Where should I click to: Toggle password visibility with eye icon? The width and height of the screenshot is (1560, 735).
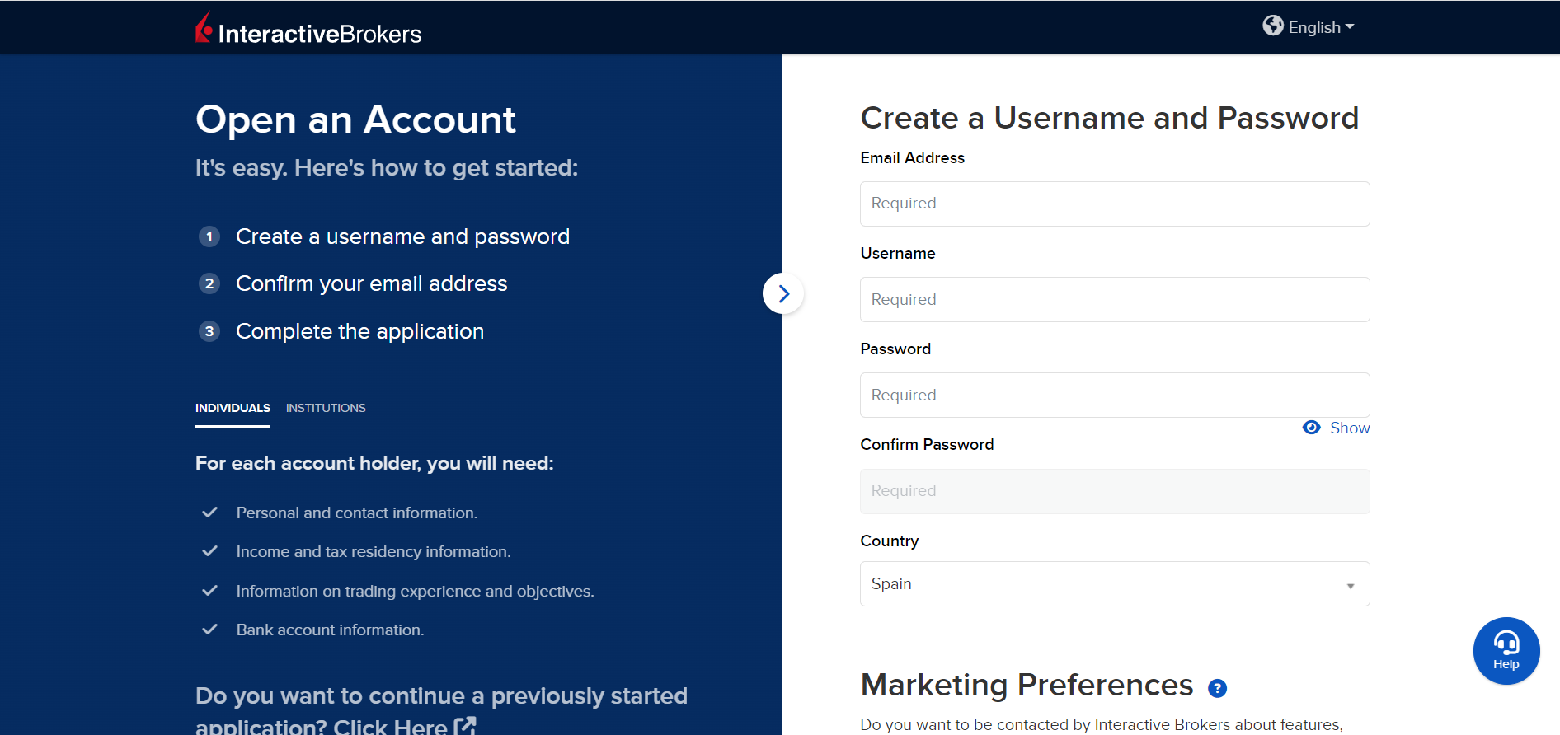[1311, 428]
